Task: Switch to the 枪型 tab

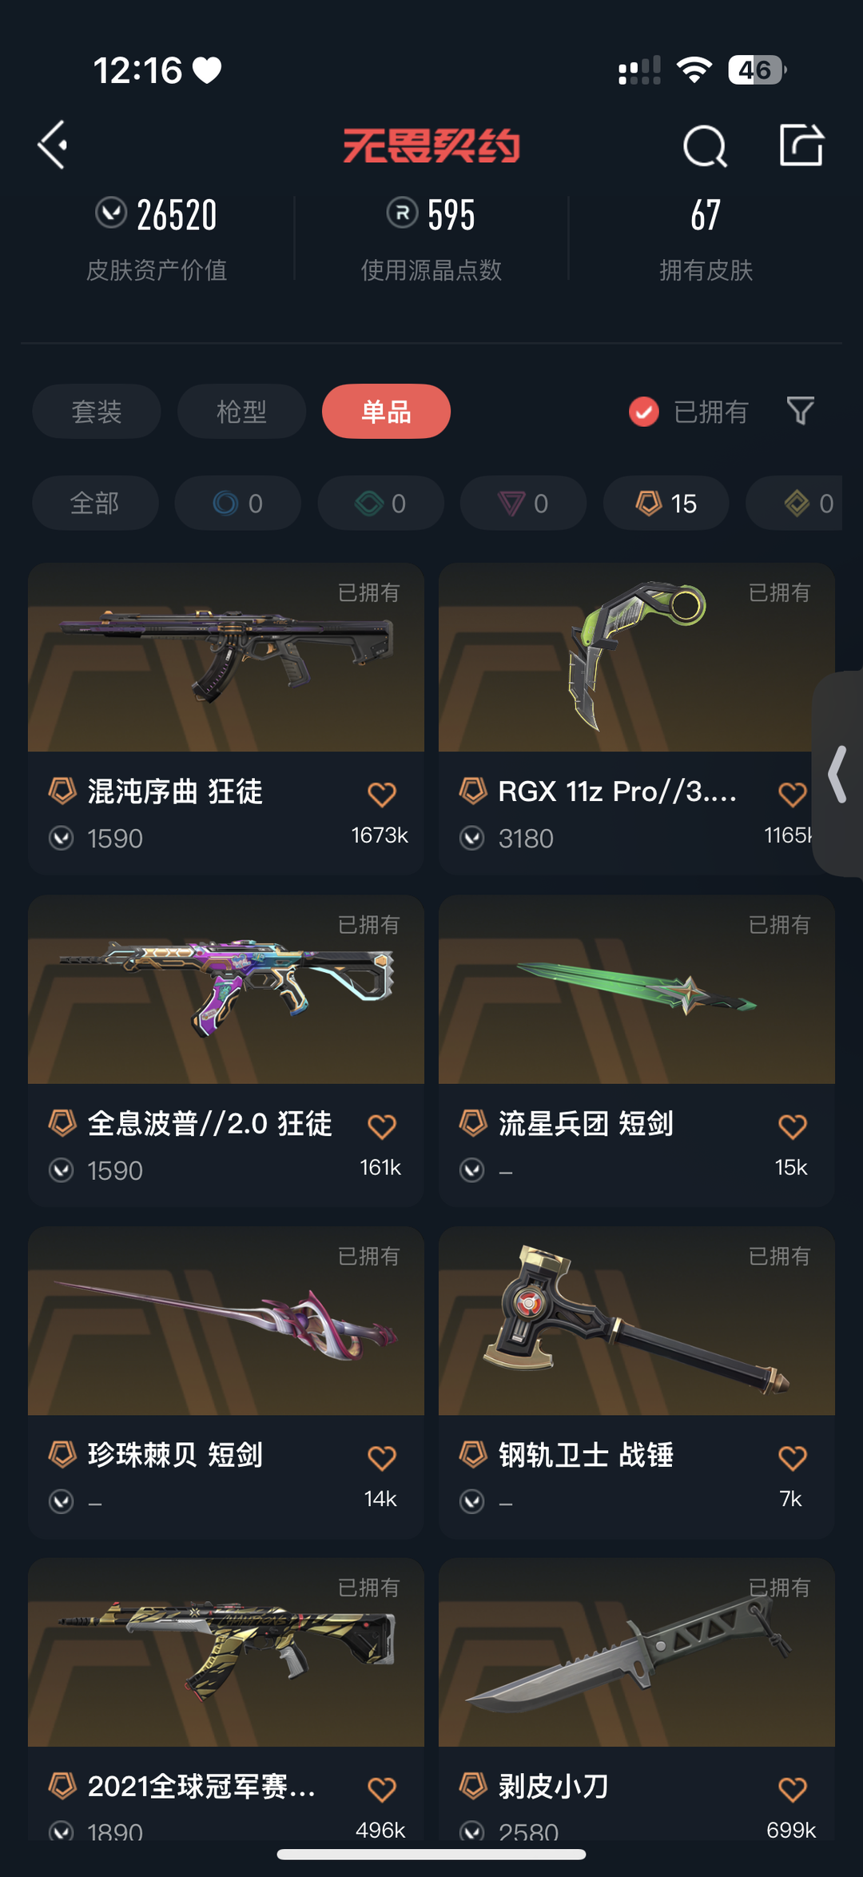Action: 241,412
